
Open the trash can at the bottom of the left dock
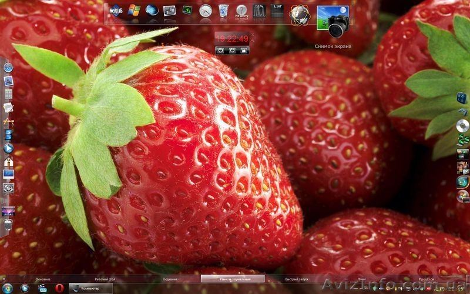[x=8, y=225]
